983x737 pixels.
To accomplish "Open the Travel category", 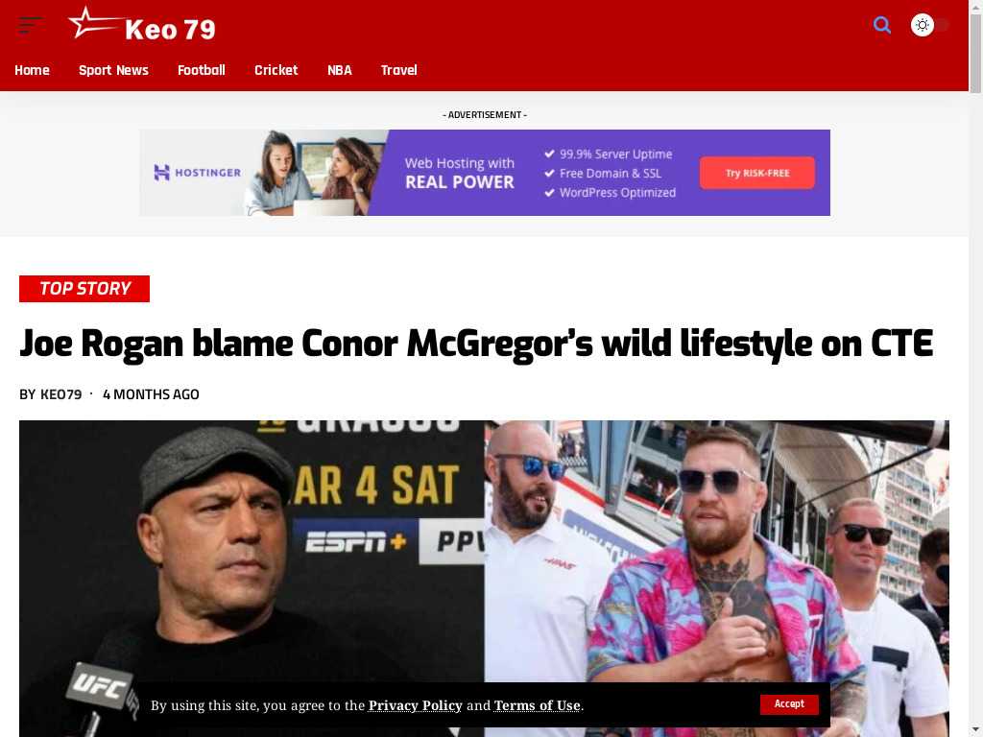I will (x=398, y=70).
